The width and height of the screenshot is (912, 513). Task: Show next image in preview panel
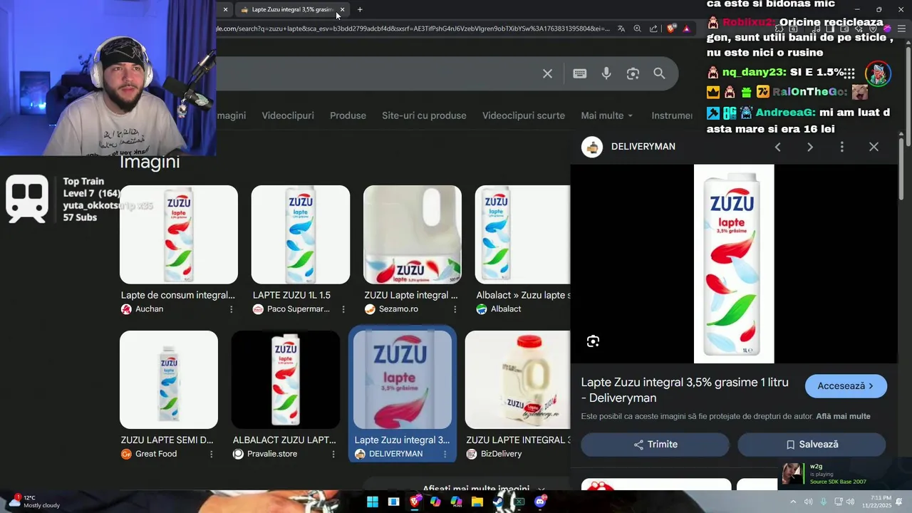coord(810,147)
